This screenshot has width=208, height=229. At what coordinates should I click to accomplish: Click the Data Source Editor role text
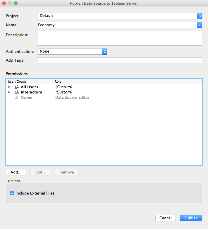[x=72, y=98]
